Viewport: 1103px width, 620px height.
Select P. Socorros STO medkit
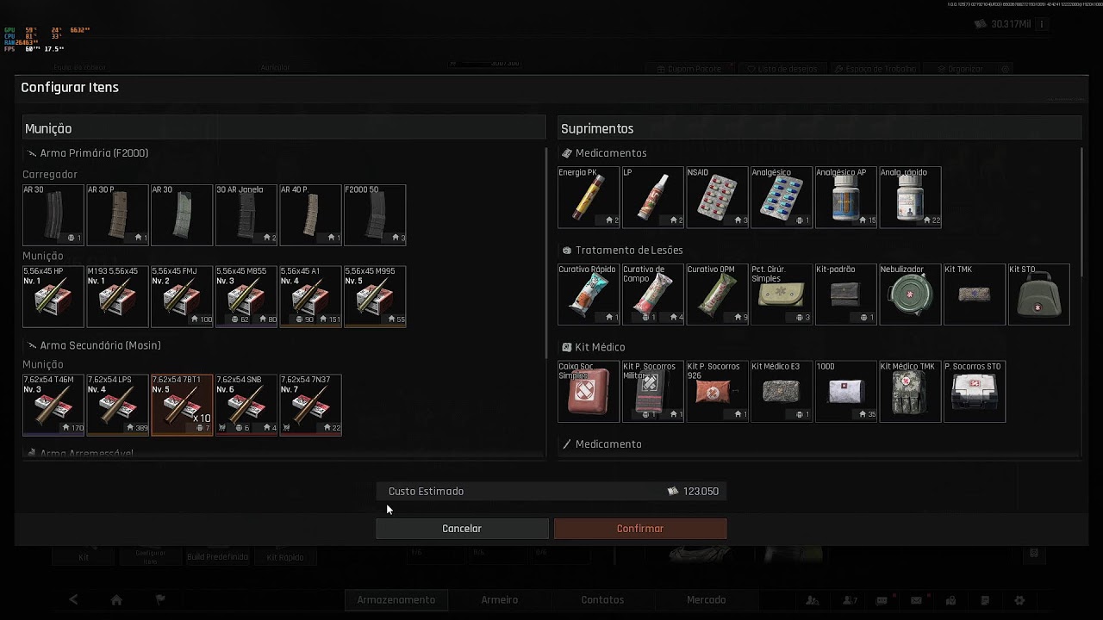click(x=975, y=392)
